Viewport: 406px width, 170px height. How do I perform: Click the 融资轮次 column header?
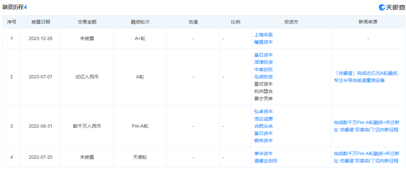click(140, 22)
